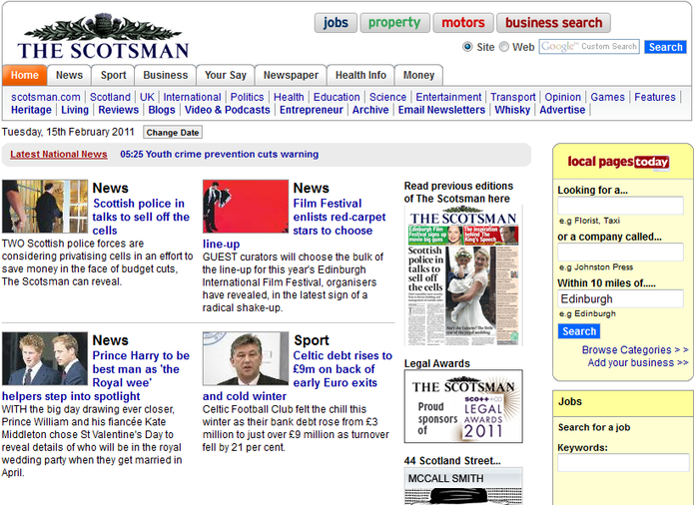Open the Prince Harry and William thumbnail
Screen dimensions: 699x505
point(45,358)
